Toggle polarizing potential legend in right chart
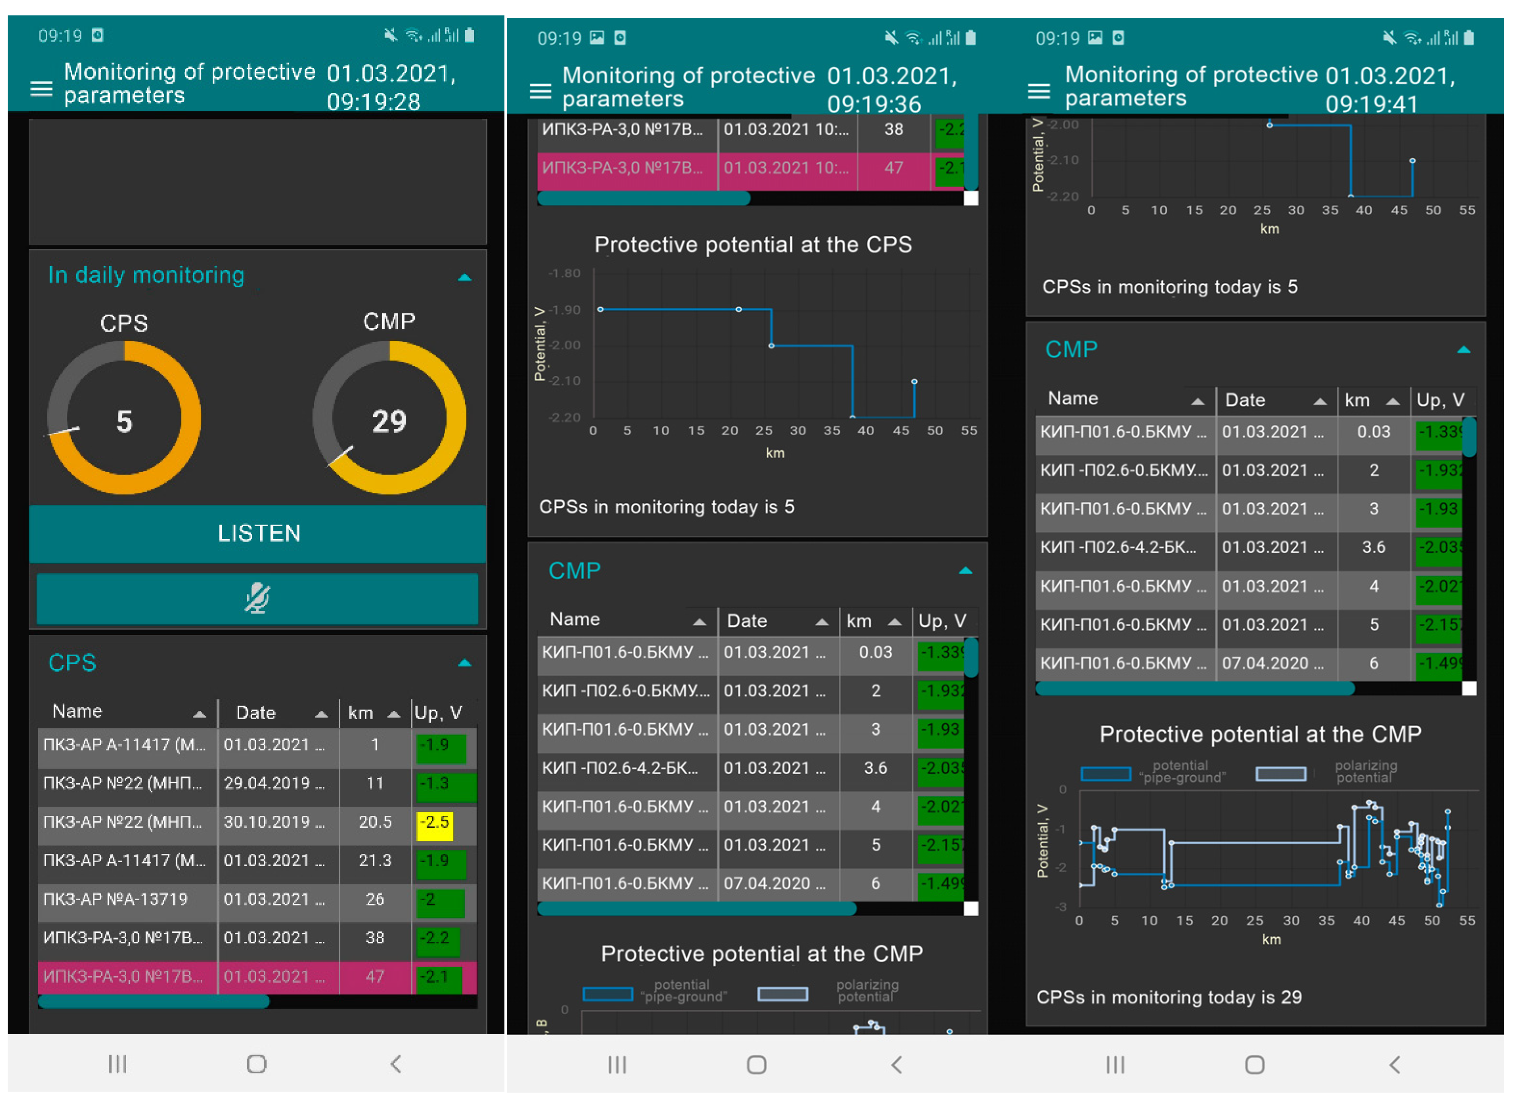The height and width of the screenshot is (1109, 1520). 1281,774
